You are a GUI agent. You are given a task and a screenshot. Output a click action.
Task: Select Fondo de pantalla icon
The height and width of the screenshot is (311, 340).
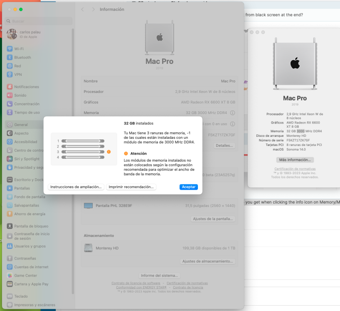(x=10, y=197)
